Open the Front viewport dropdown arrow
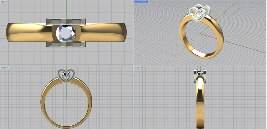Viewport: 267px width, 129px height. click(x=8, y=68)
